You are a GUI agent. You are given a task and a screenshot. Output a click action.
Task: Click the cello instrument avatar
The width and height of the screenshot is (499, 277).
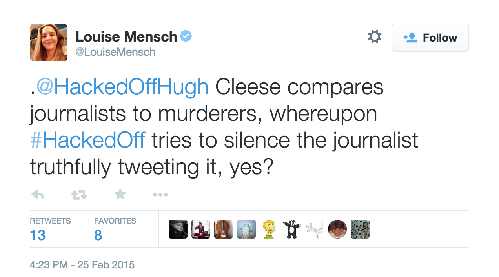click(224, 229)
